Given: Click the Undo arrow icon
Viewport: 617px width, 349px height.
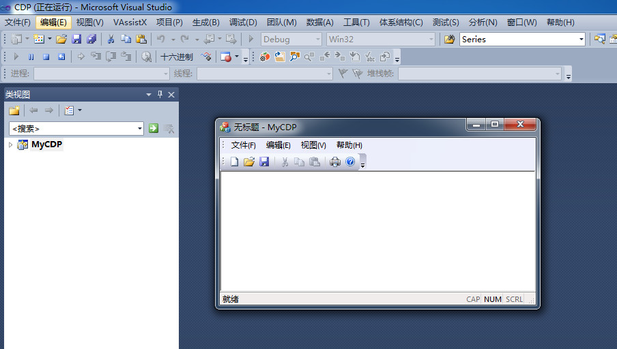Looking at the screenshot, I should point(160,39).
